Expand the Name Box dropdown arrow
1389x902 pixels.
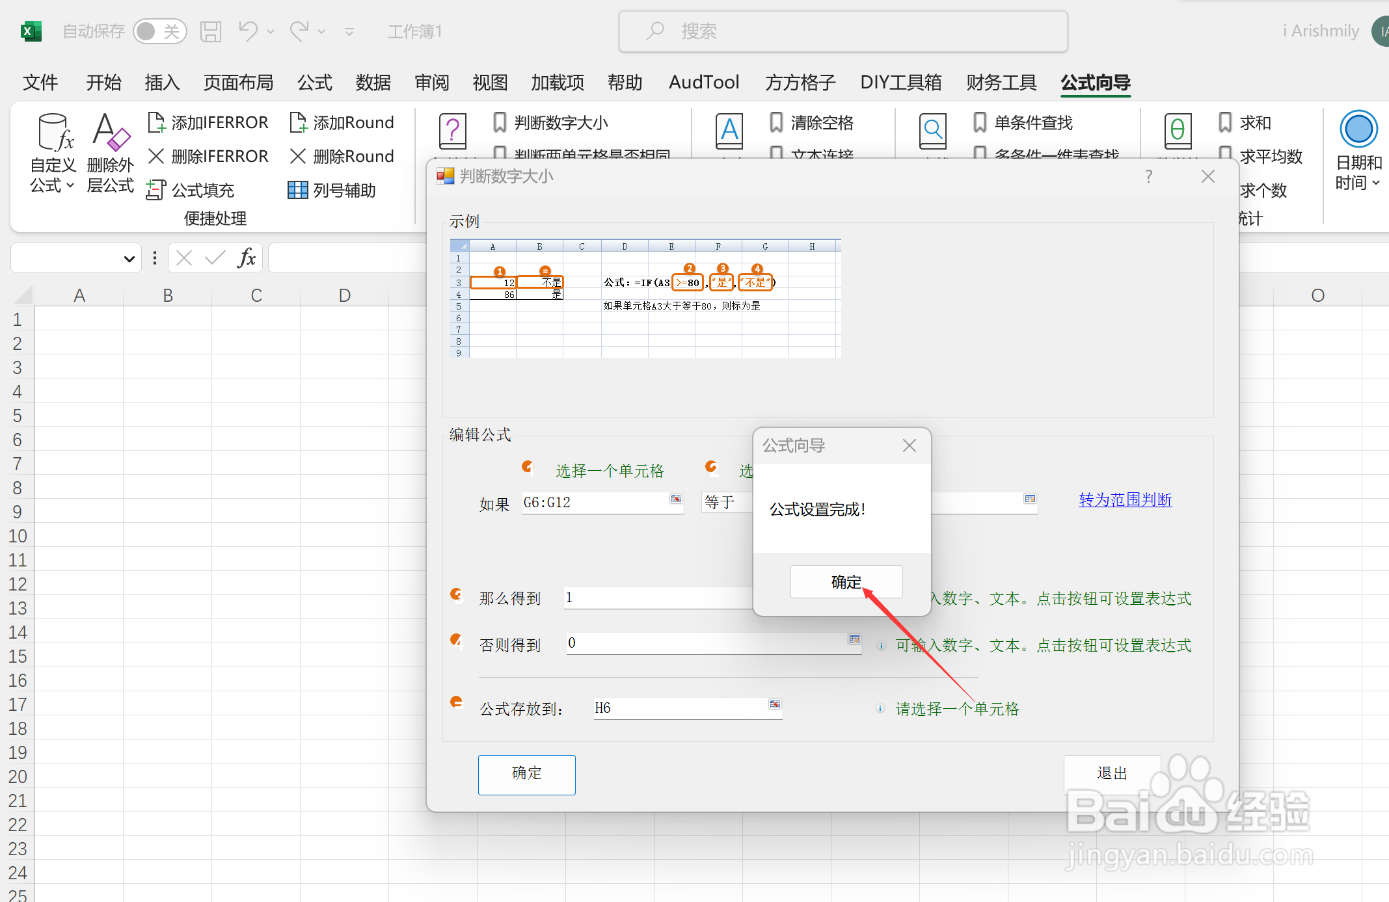pyautogui.click(x=128, y=258)
